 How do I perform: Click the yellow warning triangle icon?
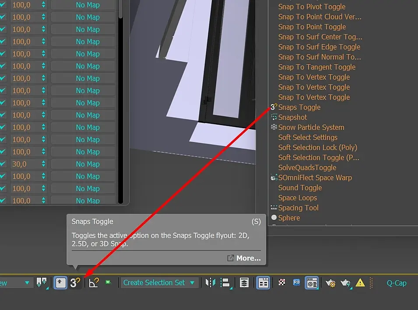pos(360,282)
